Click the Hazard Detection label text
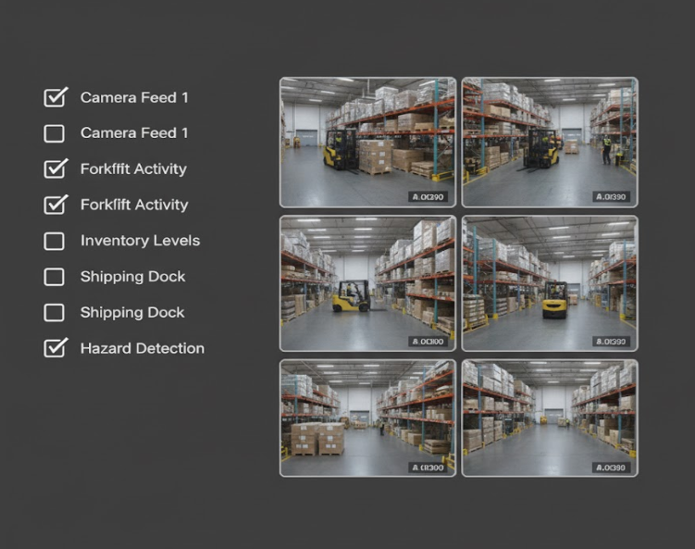Viewport: 695px width, 549px height. pyautogui.click(x=142, y=348)
